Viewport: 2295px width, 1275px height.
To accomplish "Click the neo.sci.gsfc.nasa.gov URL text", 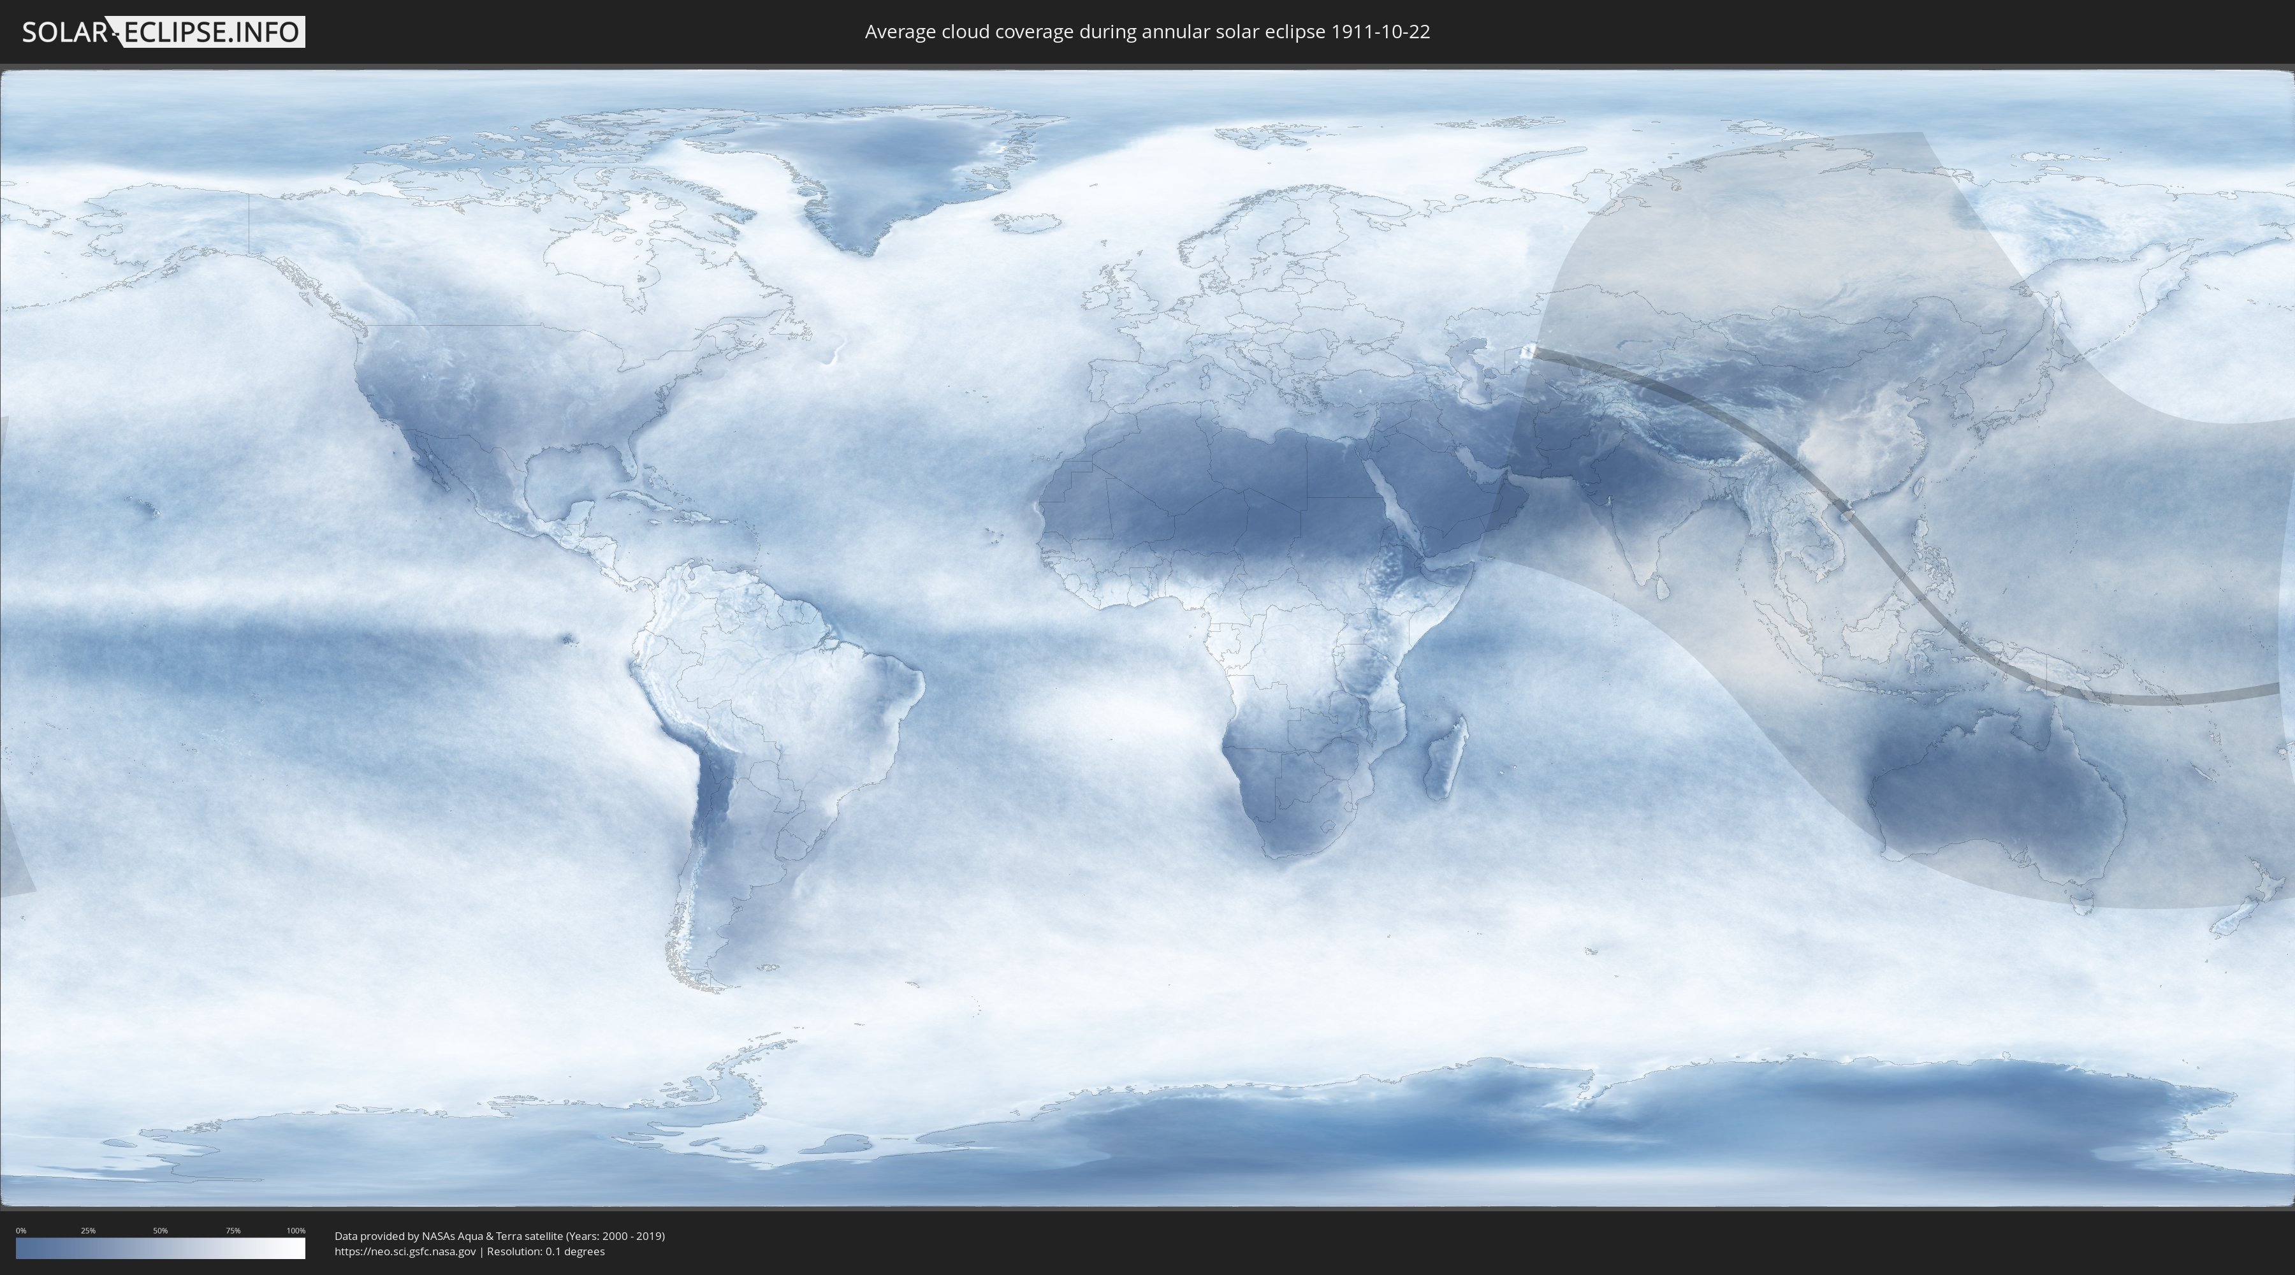I will click(405, 1251).
